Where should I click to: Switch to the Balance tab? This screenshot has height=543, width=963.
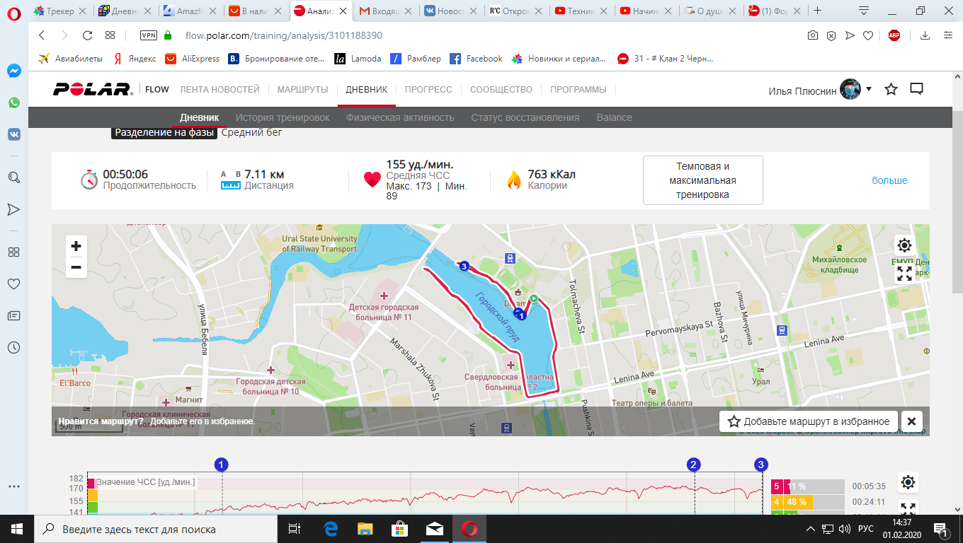pos(615,117)
